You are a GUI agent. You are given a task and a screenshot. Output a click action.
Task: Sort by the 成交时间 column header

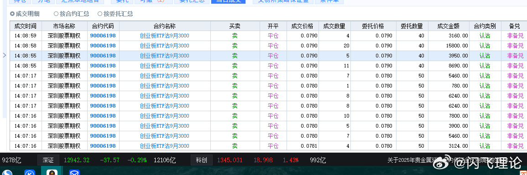point(26,26)
